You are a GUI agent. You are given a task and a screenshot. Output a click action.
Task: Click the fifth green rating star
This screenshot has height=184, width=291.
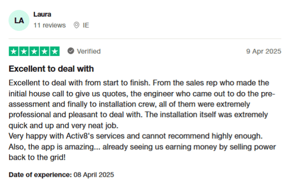[55, 52]
